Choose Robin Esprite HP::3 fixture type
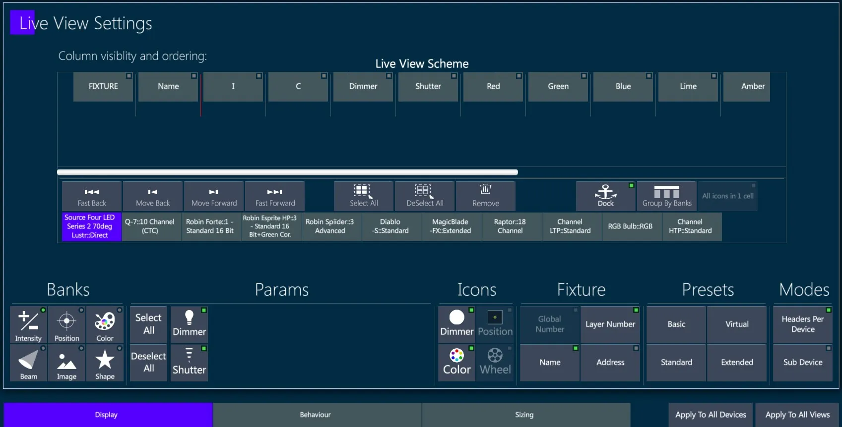 point(272,227)
